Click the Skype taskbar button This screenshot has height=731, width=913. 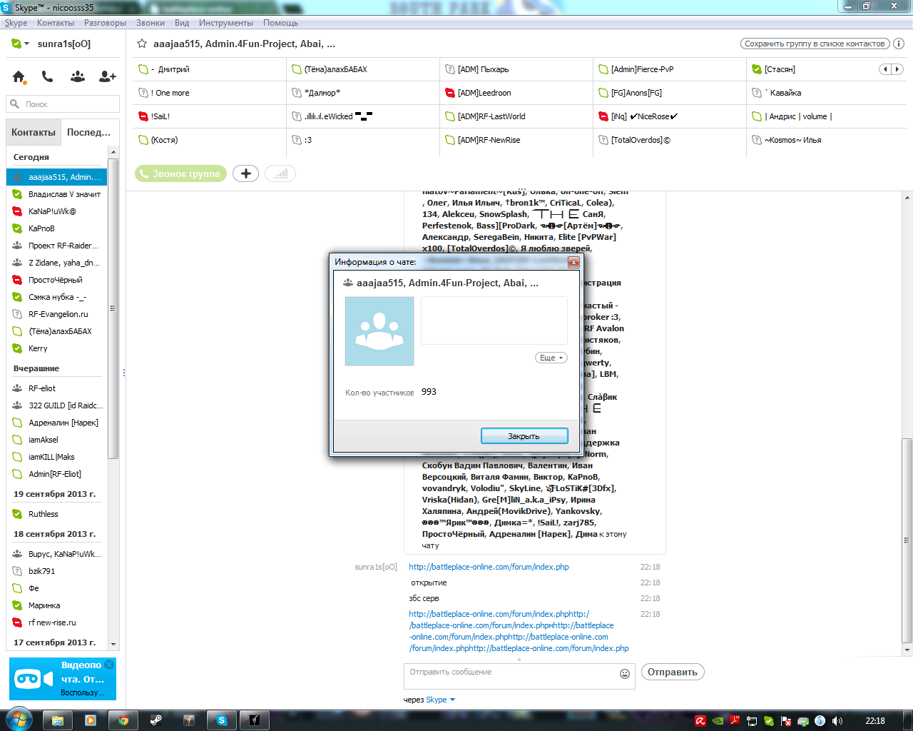pos(222,720)
